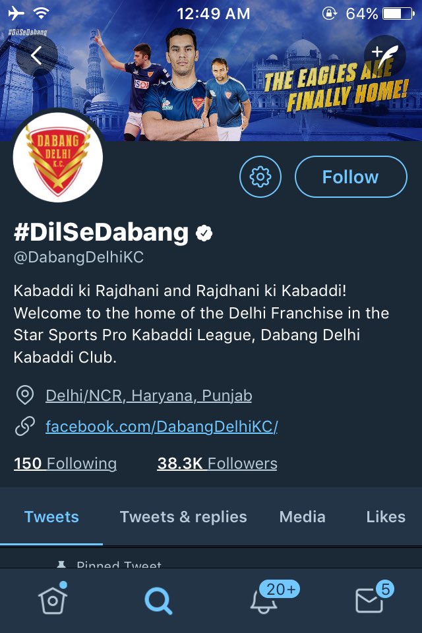Open the Delhi/NCR, Haryana, Punjab location link
Screen dimensions: 422x633
pyautogui.click(x=148, y=396)
